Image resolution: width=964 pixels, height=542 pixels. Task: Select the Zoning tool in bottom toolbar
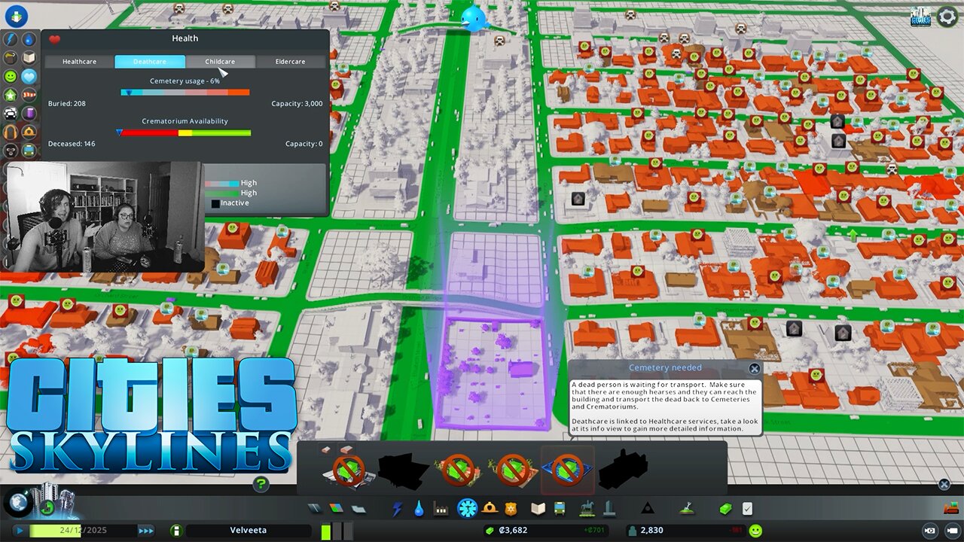click(337, 509)
